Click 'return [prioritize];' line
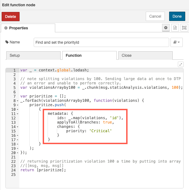 (x=43, y=170)
